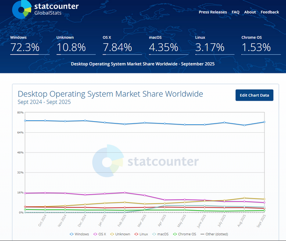The height and width of the screenshot is (241, 286).
Task: Toggle Windows series in chart legend
Action: tap(80, 234)
